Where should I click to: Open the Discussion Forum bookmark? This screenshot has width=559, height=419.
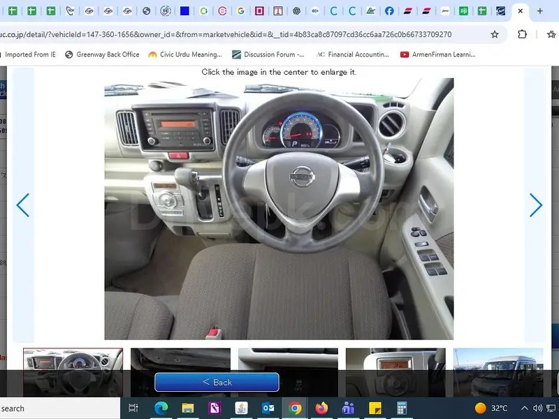point(268,54)
